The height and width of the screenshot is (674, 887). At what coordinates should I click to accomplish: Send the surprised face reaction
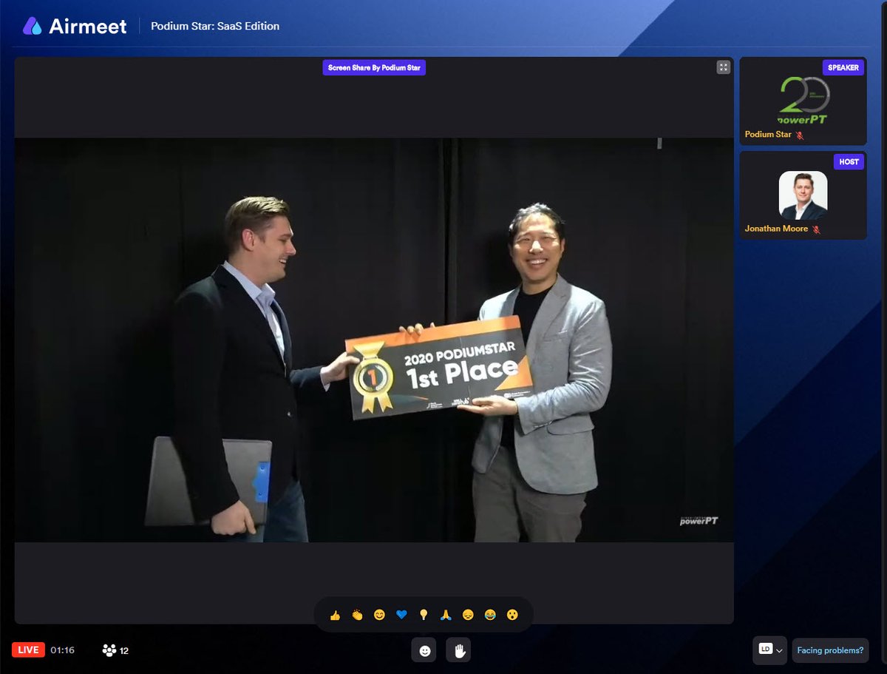coord(512,615)
